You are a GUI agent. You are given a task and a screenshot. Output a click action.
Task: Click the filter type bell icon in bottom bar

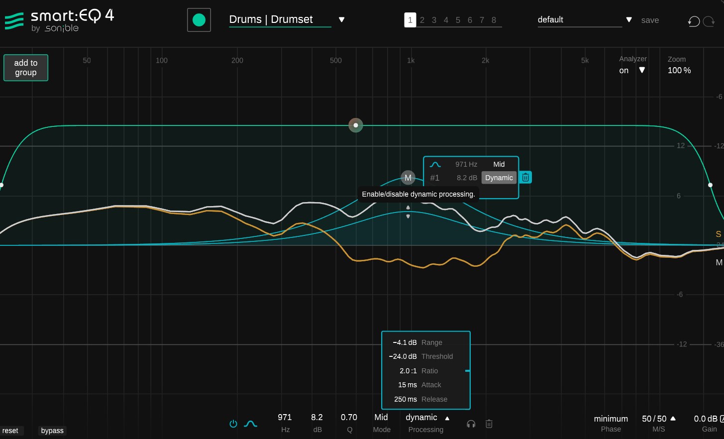[x=250, y=424]
